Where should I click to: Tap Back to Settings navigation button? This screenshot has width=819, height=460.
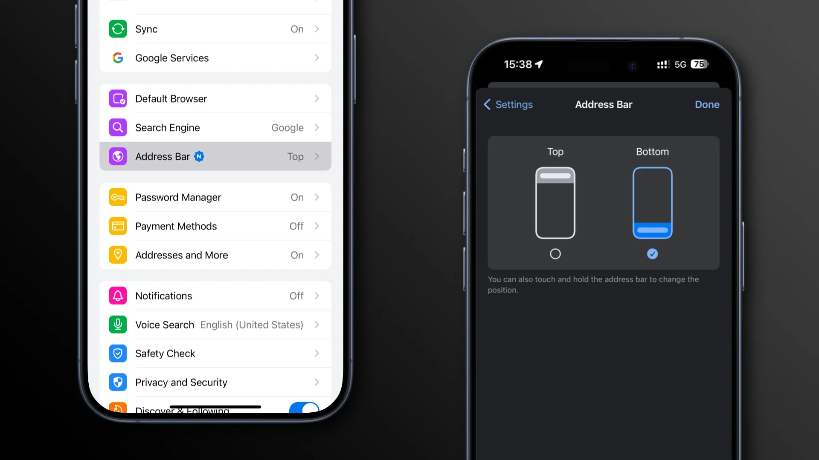507,104
